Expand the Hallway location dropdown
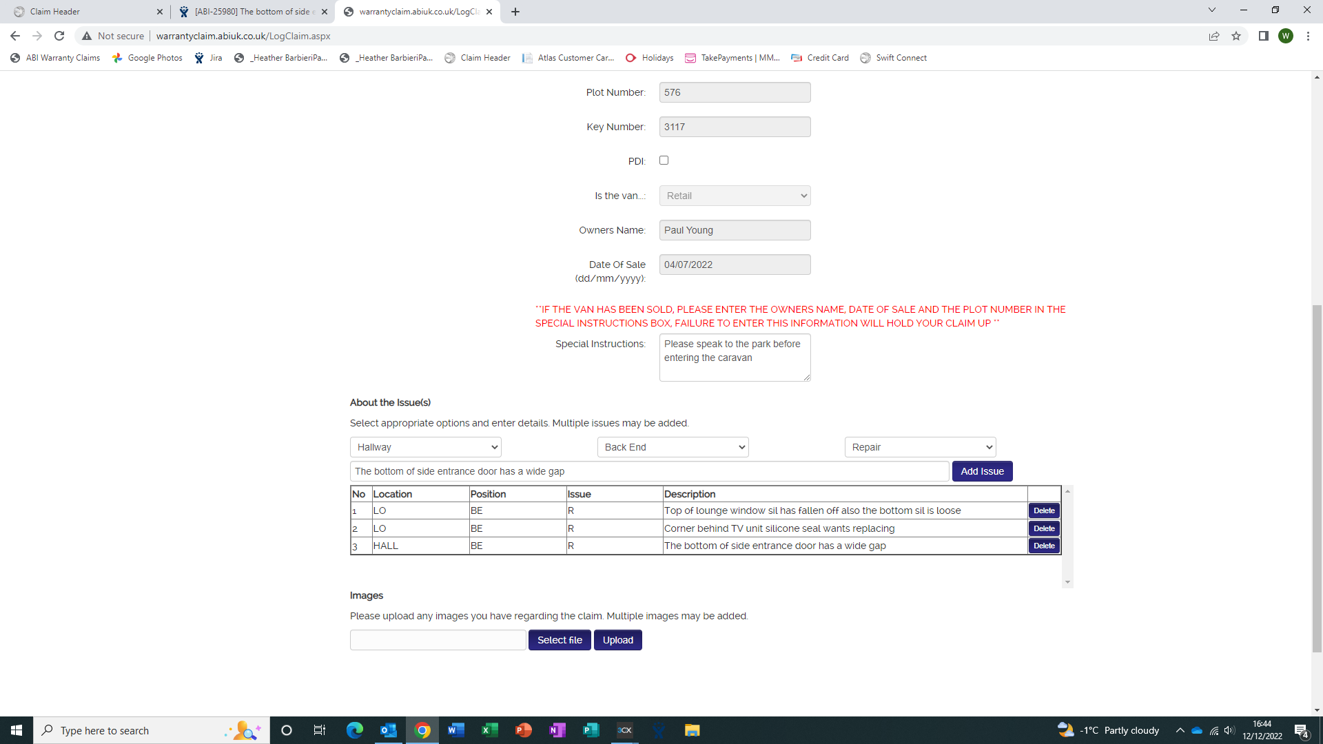 [x=425, y=447]
